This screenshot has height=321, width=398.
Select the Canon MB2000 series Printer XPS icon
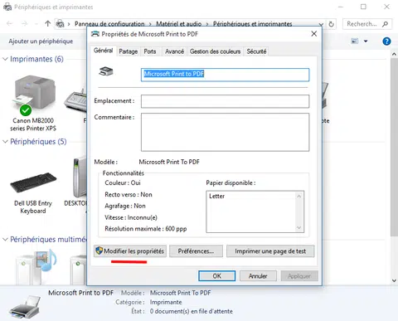coord(33,95)
